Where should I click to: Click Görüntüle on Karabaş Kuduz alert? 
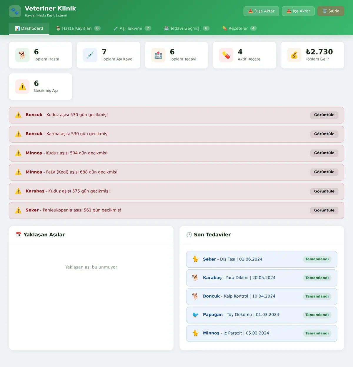pos(324,191)
